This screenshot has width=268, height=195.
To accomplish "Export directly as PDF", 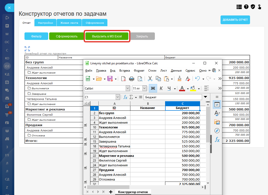I will (124, 79).
